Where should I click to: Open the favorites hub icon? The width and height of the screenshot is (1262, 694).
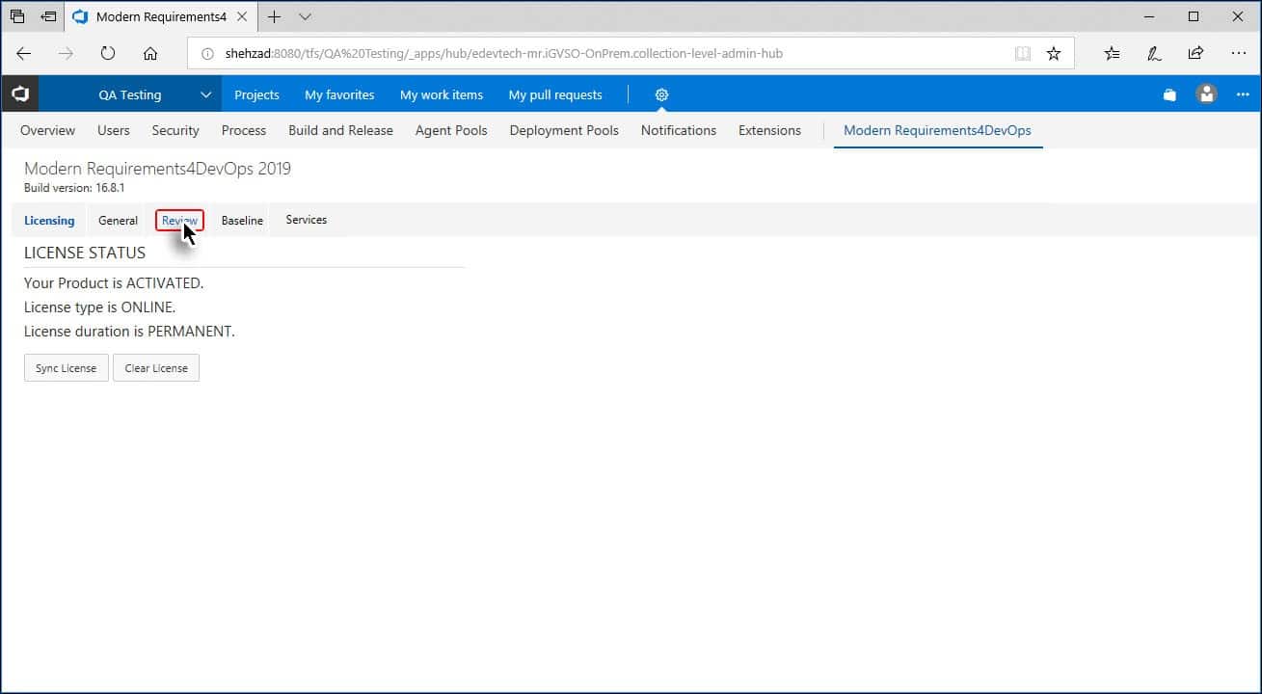tap(1112, 54)
